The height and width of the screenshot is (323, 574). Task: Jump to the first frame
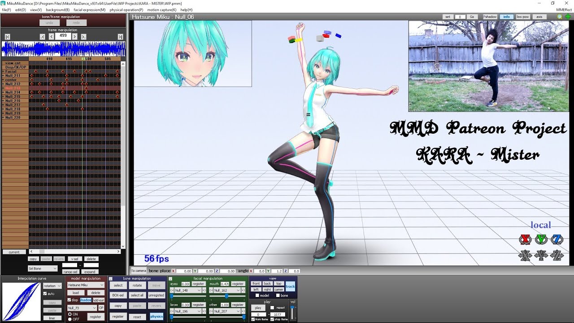coord(8,36)
